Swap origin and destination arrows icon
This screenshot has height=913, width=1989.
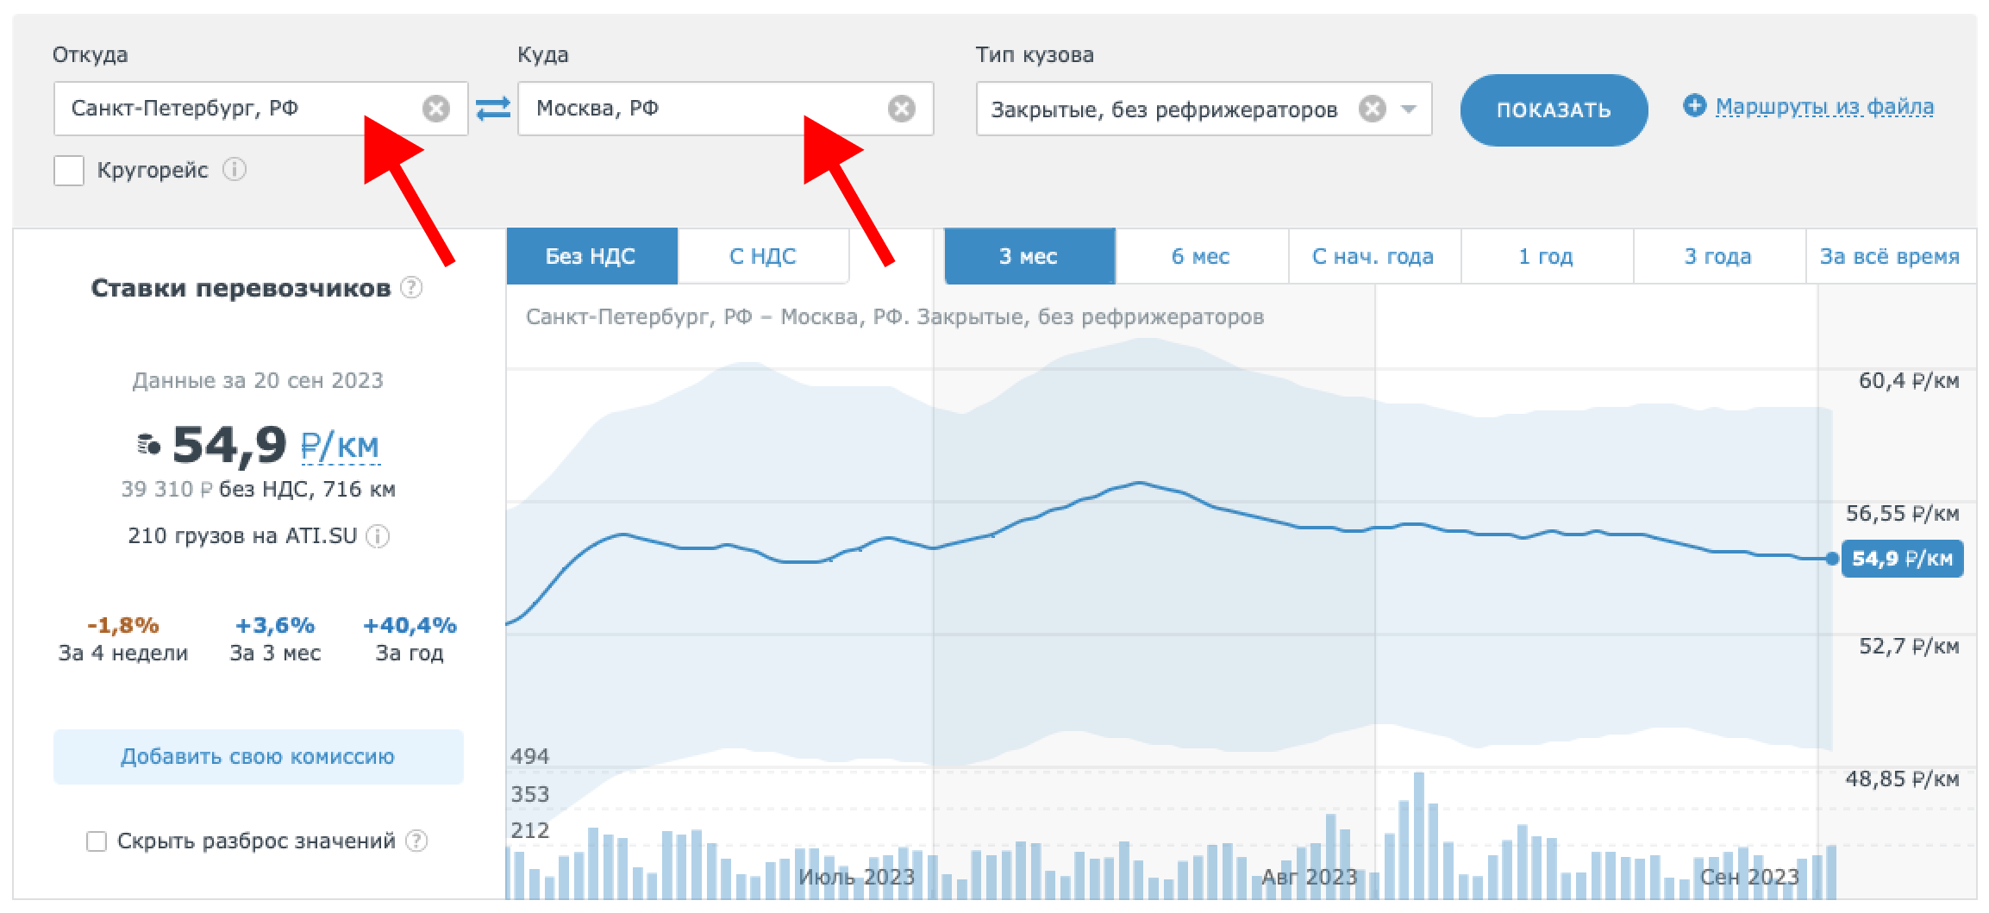point(493,109)
